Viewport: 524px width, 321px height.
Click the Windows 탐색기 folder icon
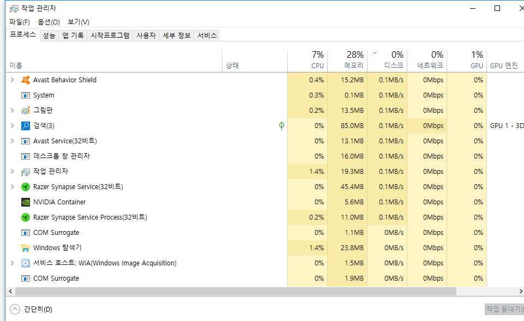point(26,248)
